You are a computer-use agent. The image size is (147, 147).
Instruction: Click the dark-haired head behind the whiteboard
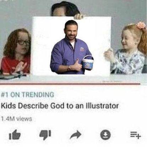(x=65, y=9)
